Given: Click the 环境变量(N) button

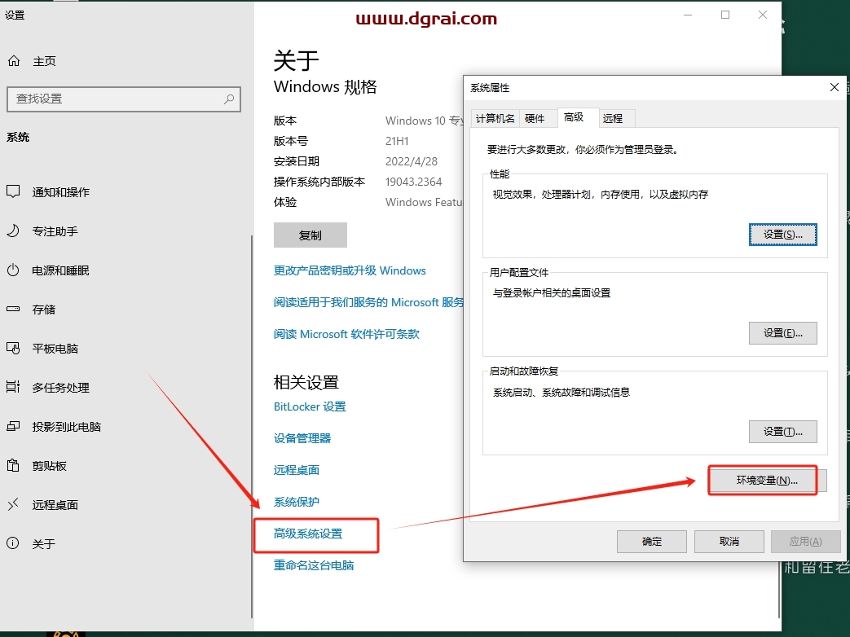Looking at the screenshot, I should tap(767, 481).
